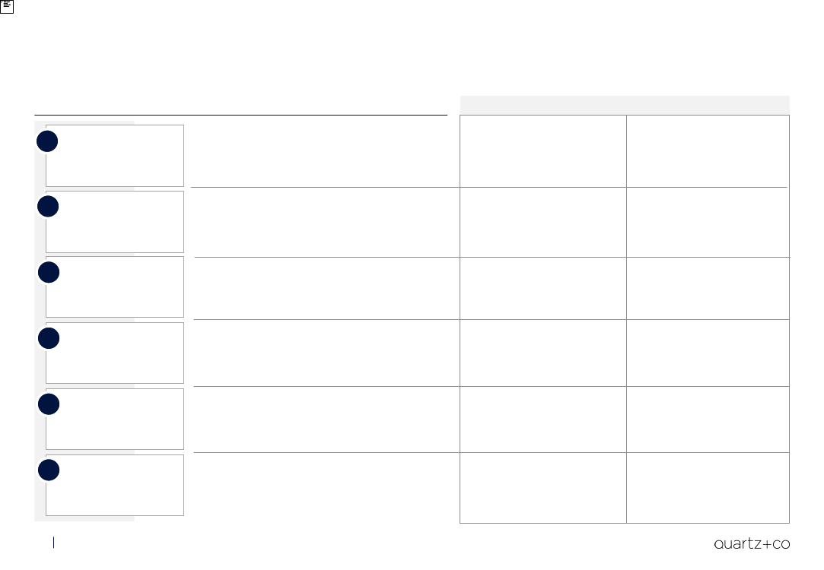The image size is (824, 570).
Task: Click the last empty box in left column
Action: coord(115,485)
